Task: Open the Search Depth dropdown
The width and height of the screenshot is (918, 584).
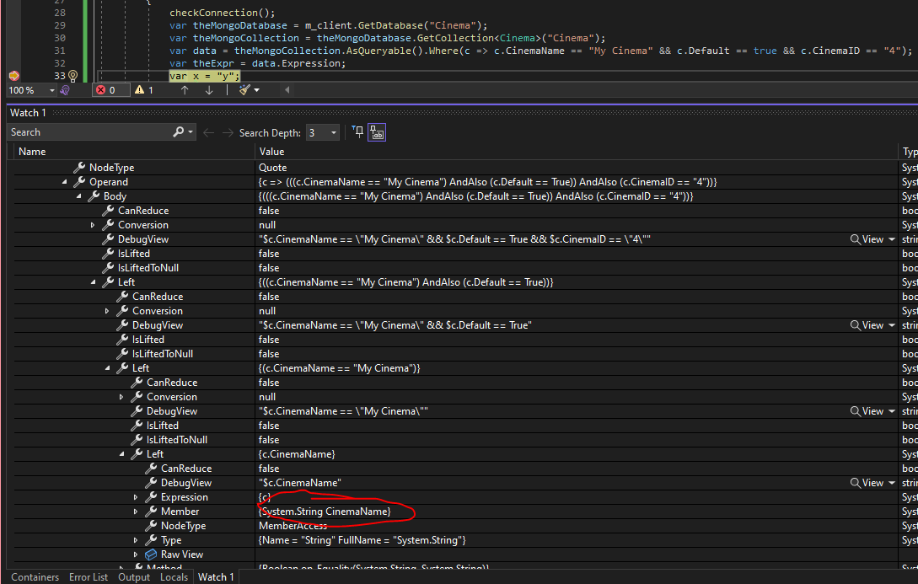Action: [x=334, y=132]
